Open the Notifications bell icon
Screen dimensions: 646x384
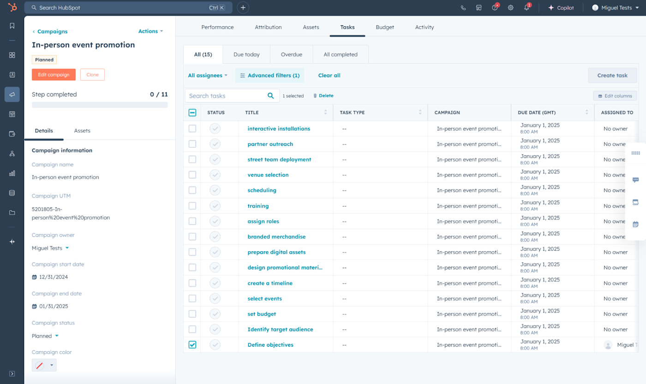[x=527, y=7]
